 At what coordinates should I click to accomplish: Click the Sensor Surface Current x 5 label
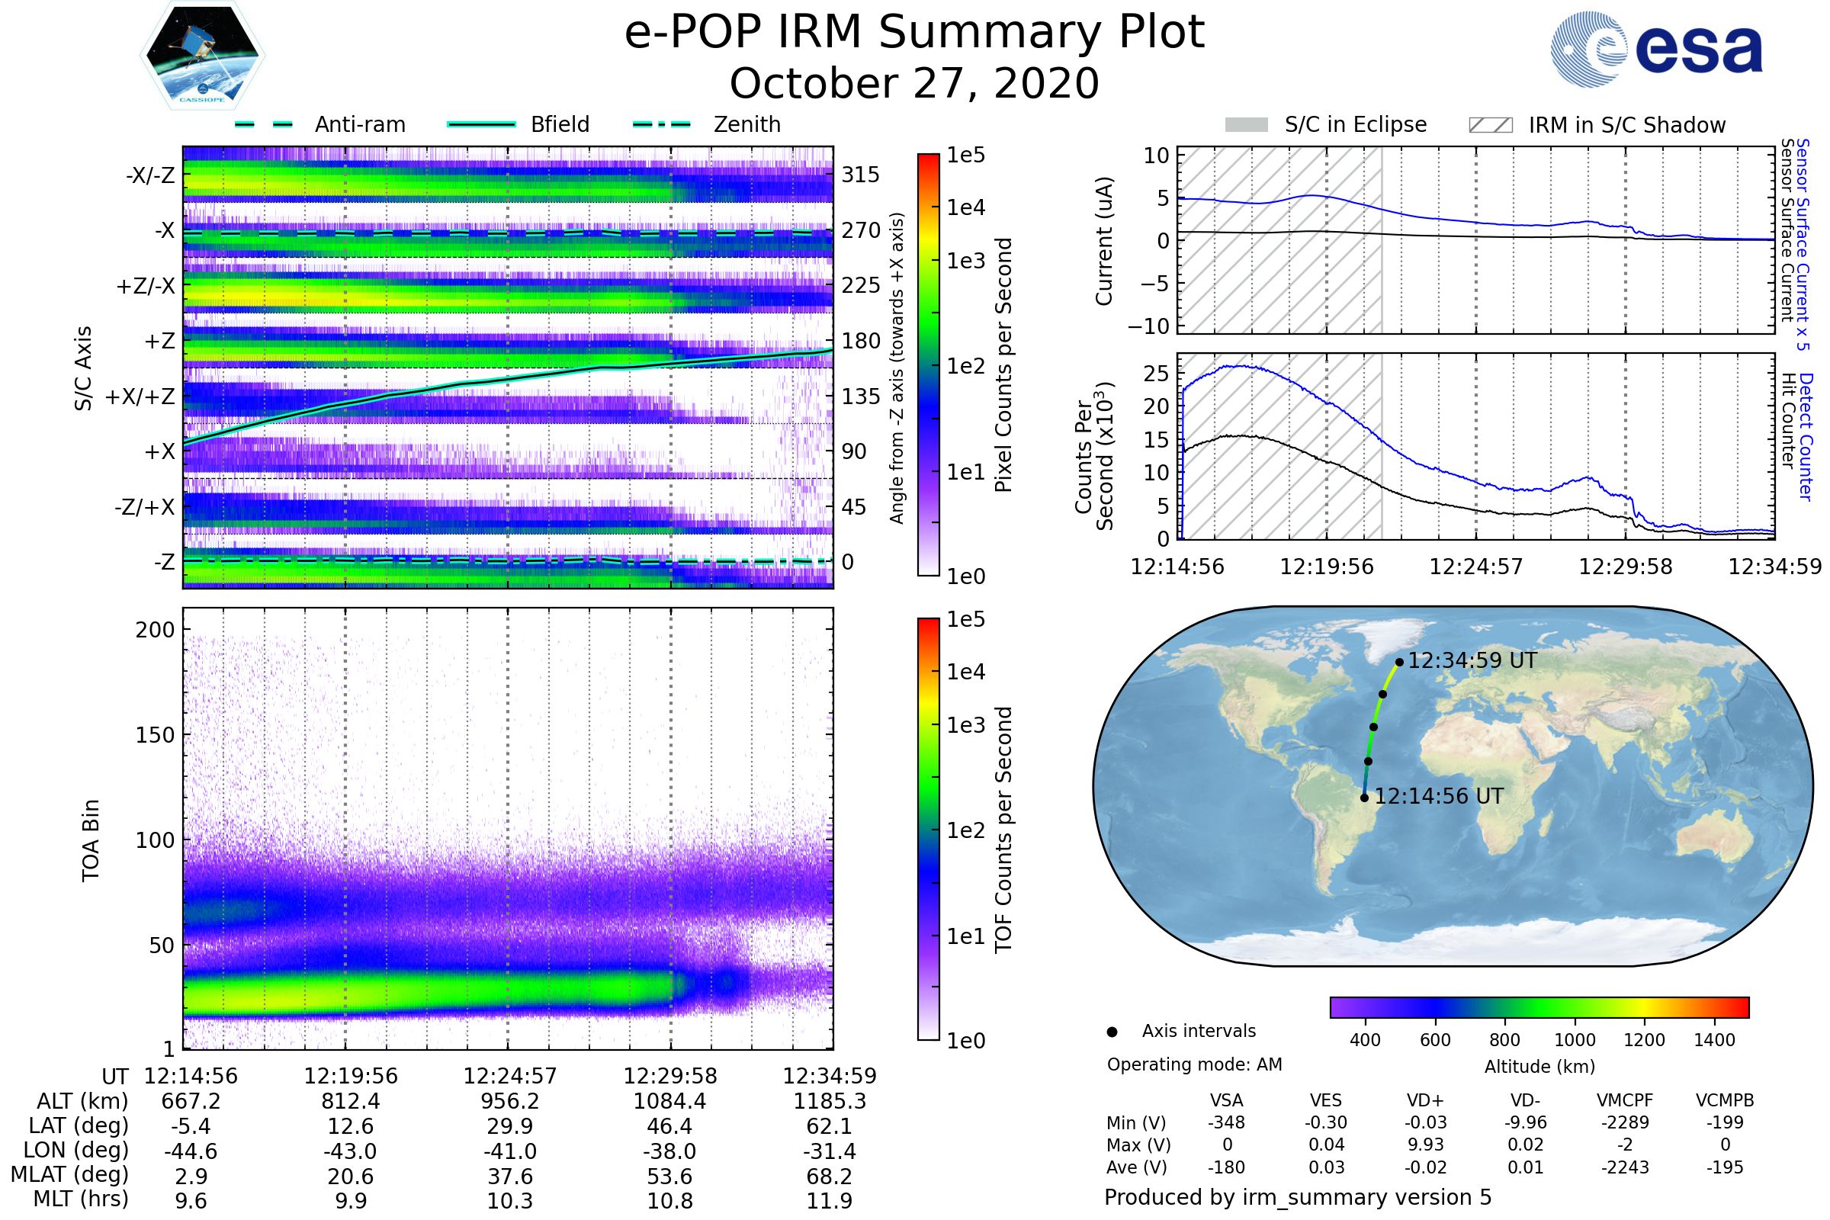tap(1803, 244)
